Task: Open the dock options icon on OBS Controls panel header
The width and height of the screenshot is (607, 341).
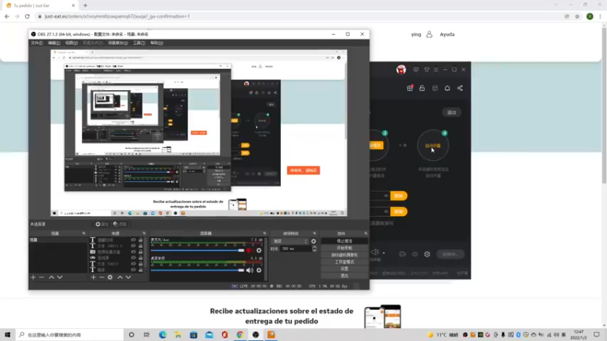Action: point(366,233)
